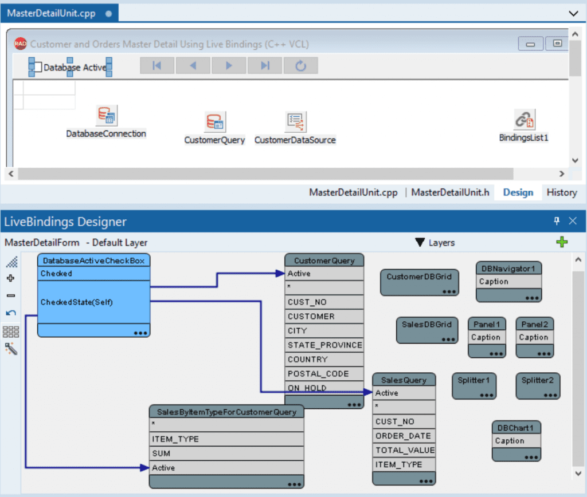Add a new layer with green plus

tap(562, 242)
